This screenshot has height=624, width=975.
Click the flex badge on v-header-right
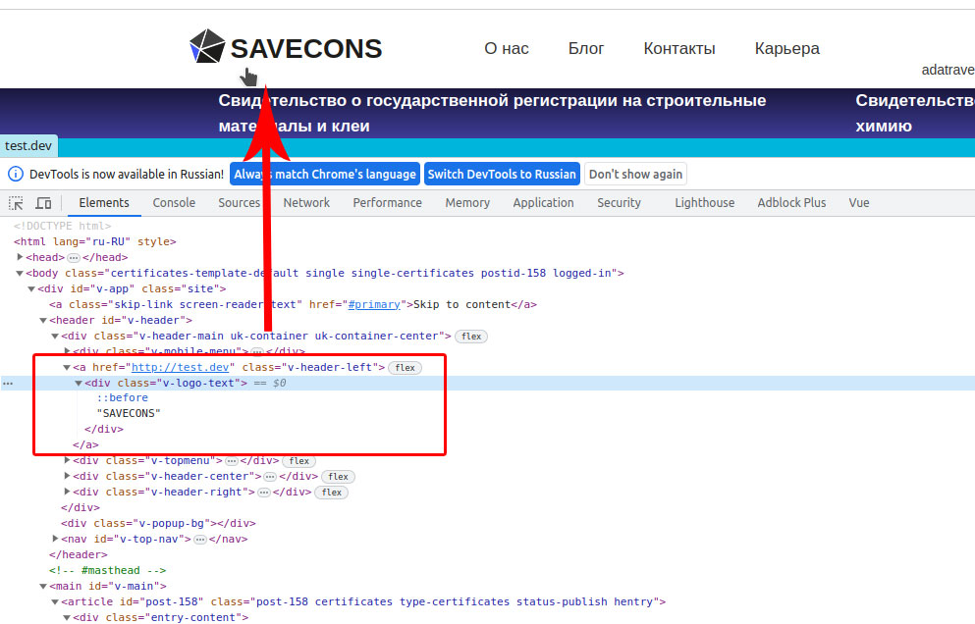click(x=332, y=493)
